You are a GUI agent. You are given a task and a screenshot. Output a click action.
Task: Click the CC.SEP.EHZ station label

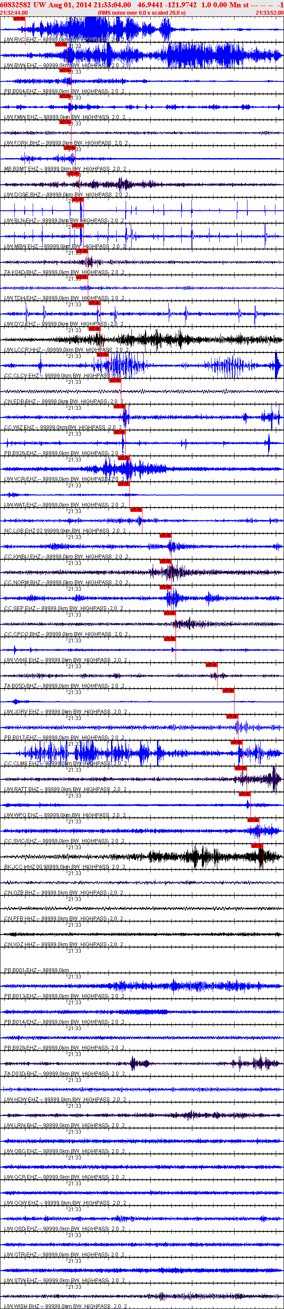pyautogui.click(x=65, y=608)
